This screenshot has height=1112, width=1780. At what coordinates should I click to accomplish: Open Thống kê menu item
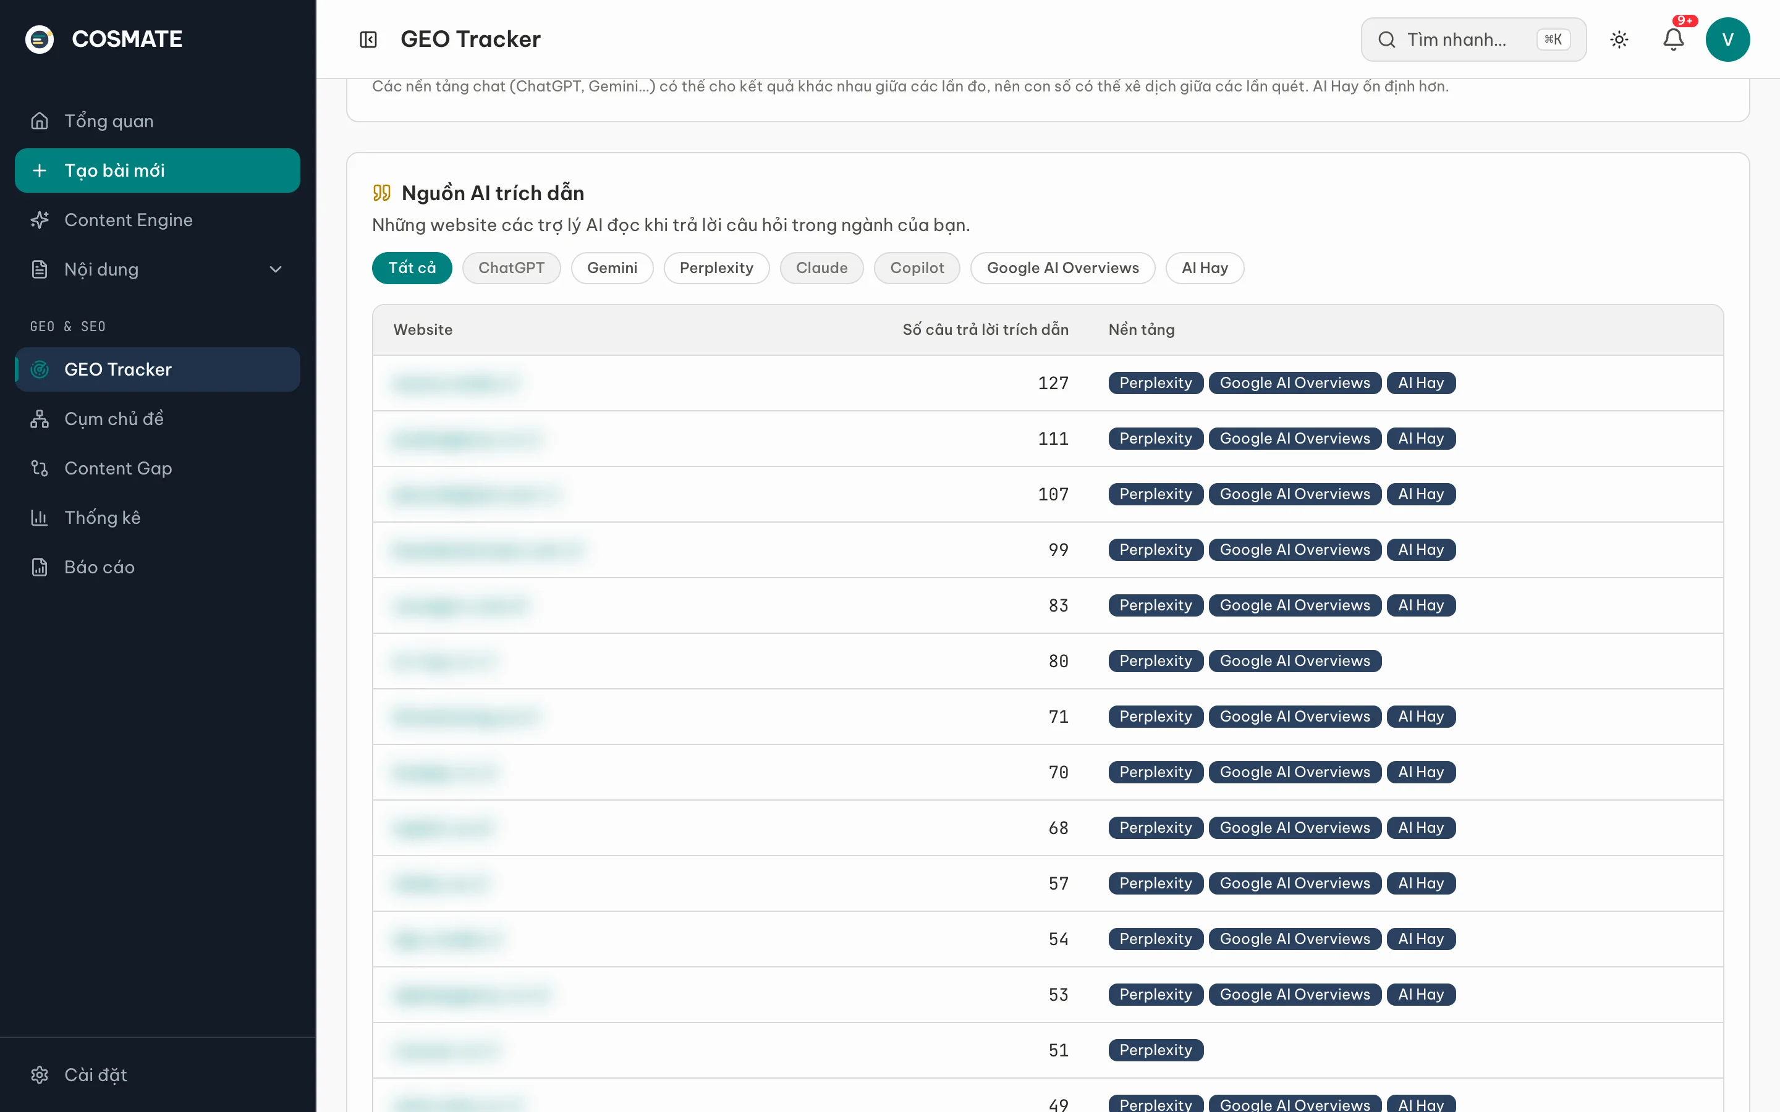[158, 518]
